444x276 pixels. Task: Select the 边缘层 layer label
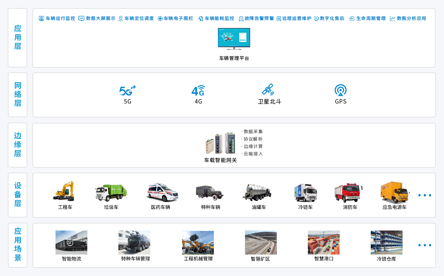(17, 145)
